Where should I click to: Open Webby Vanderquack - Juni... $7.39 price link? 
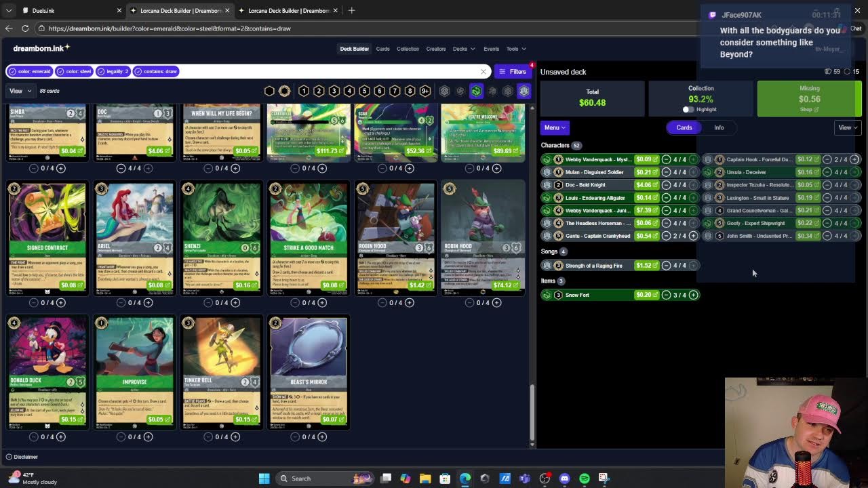pos(646,210)
